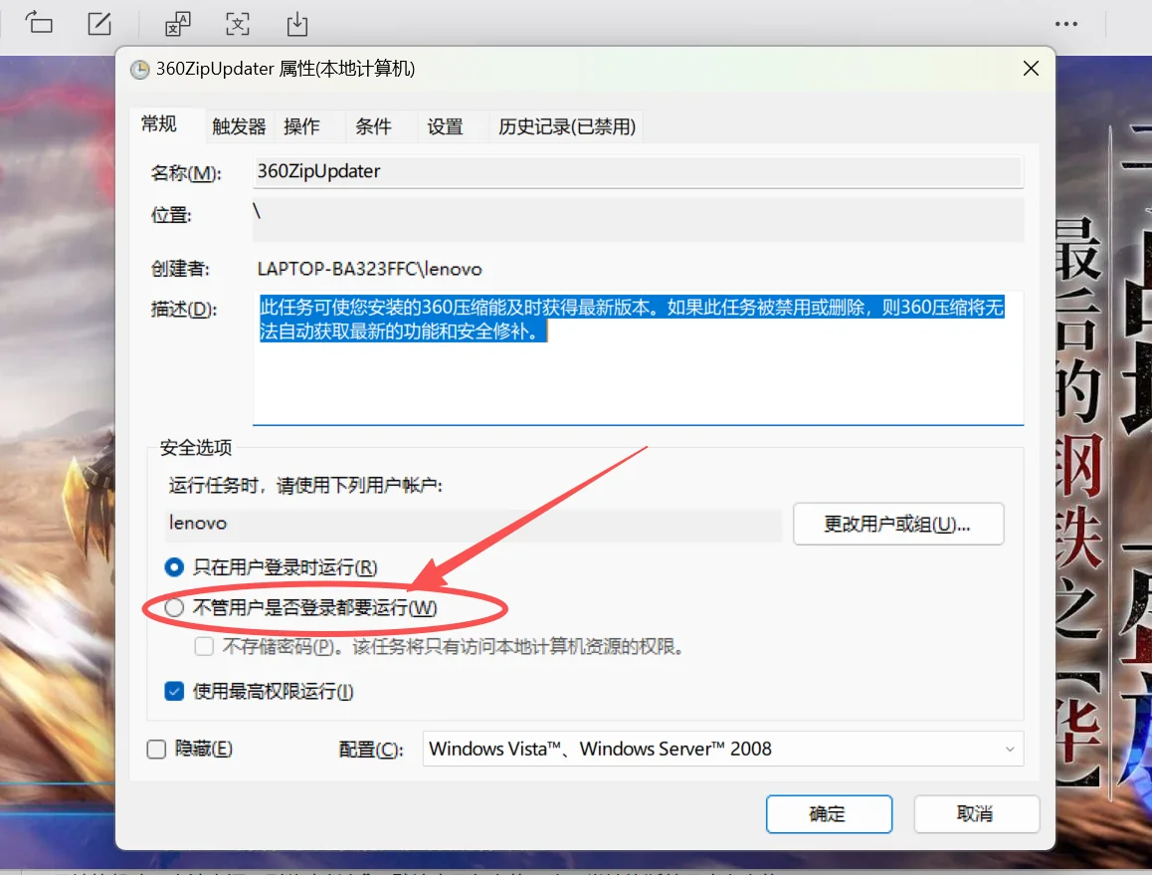Click the 名称 field containing 360ZipUpdater
Screen dimensions: 1152x875
click(x=638, y=171)
